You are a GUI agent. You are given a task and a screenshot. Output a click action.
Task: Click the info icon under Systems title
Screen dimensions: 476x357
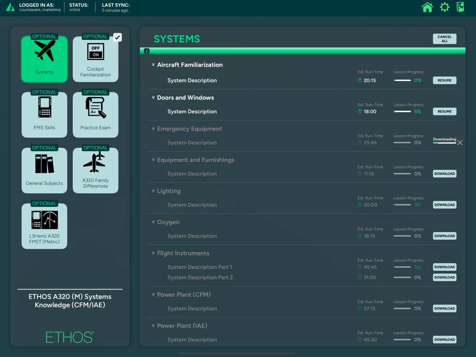click(x=146, y=51)
